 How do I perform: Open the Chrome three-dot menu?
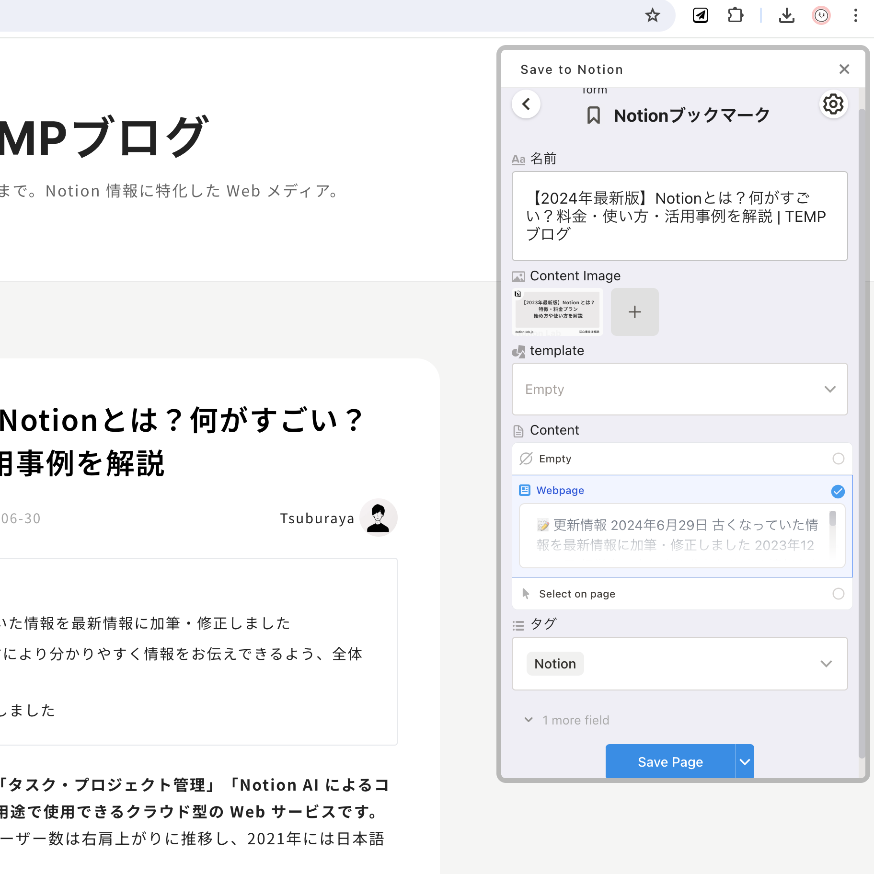click(855, 15)
